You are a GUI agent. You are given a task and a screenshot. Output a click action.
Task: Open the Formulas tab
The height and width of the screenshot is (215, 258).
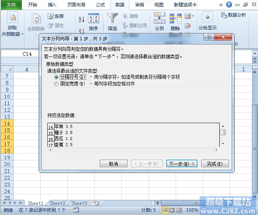point(100,5)
